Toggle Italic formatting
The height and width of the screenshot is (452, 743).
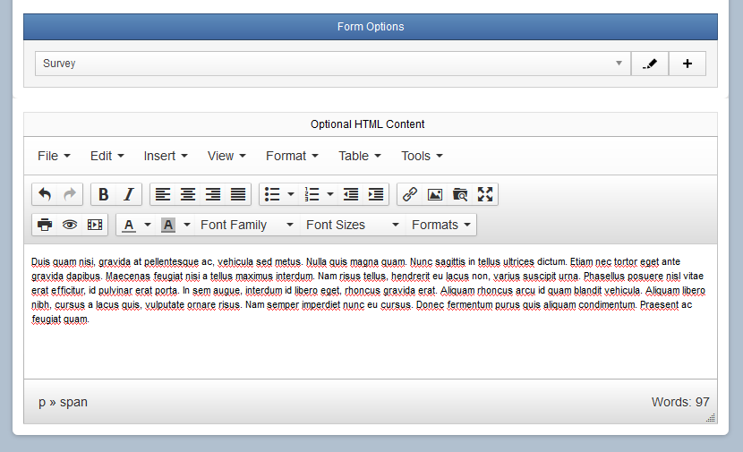click(x=129, y=194)
